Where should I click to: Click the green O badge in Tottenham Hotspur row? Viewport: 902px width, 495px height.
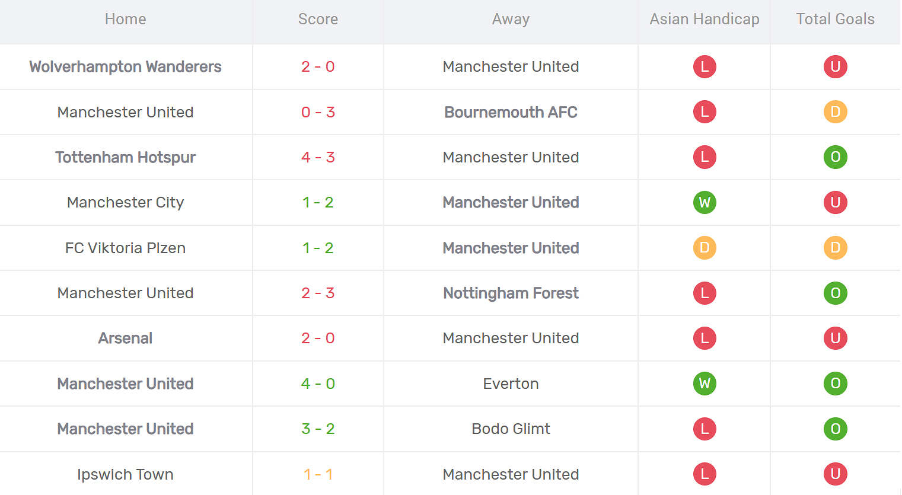tap(835, 157)
